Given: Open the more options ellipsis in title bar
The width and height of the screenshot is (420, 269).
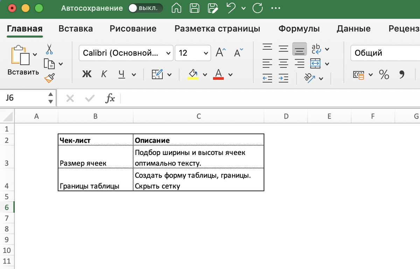Looking at the screenshot, I should coord(276,8).
